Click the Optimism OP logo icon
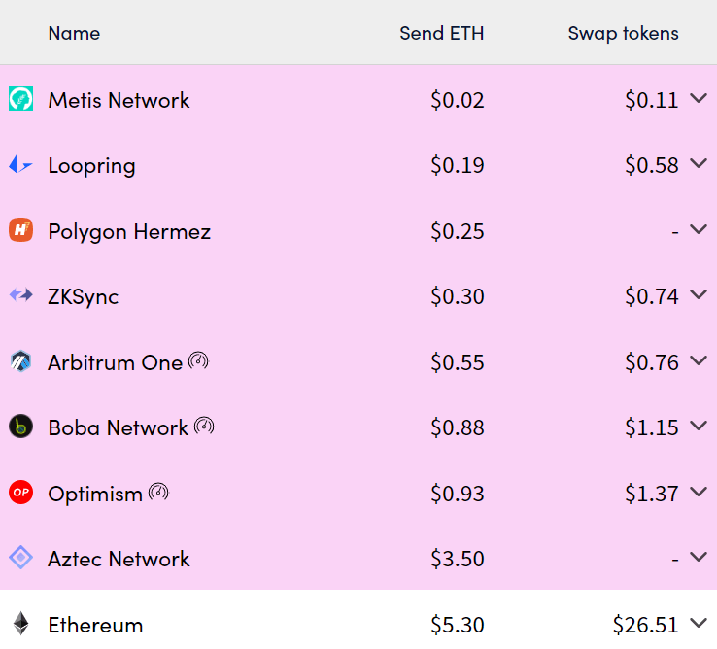Image resolution: width=717 pixels, height=649 pixels. [x=21, y=493]
